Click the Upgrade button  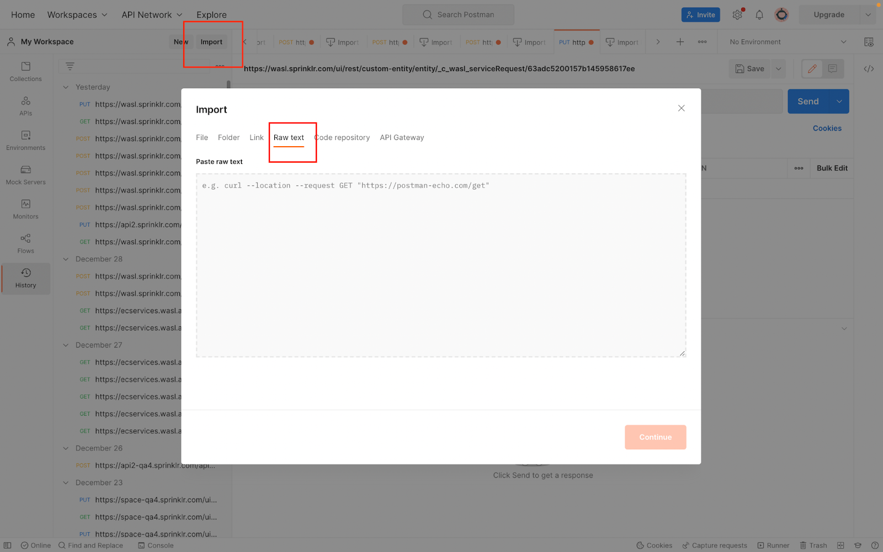coord(829,15)
